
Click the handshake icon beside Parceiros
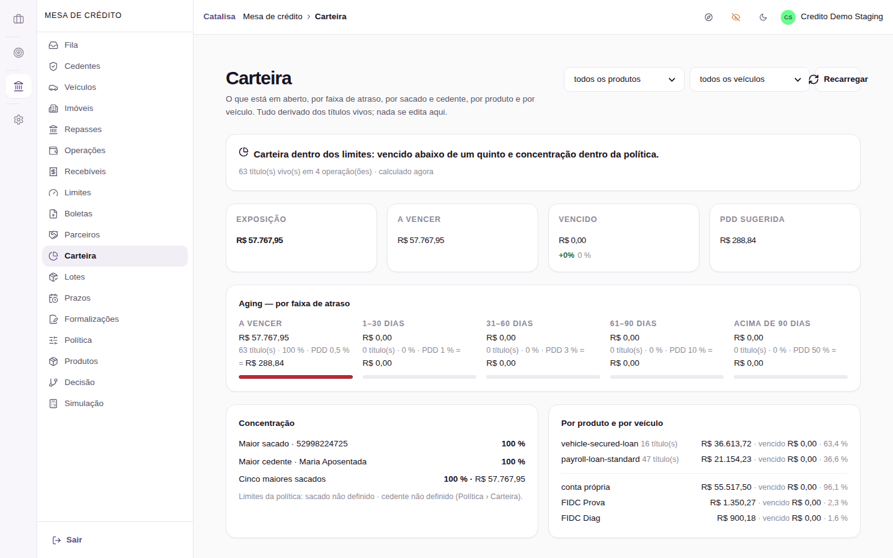(53, 235)
